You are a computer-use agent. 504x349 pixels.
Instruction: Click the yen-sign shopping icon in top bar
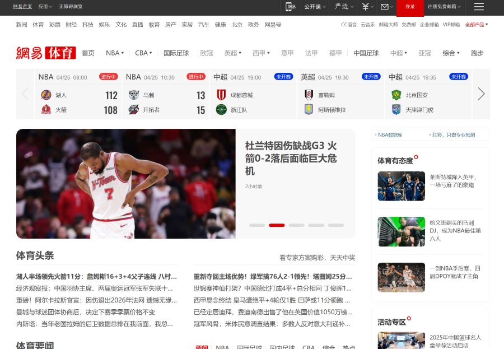tap(365, 7)
